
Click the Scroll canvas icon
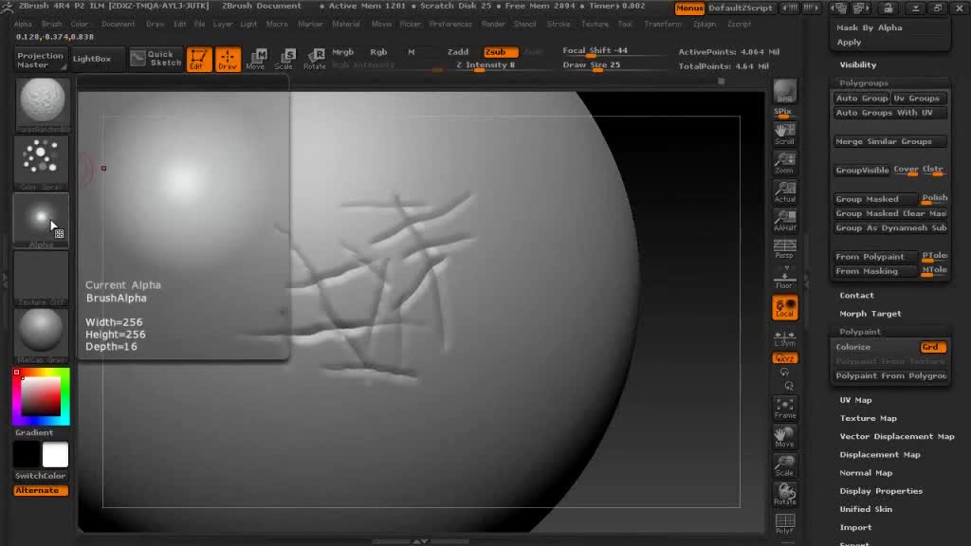click(x=784, y=133)
